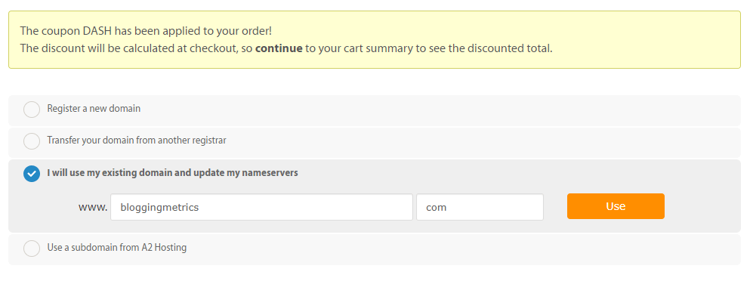Toggle the blue checked existing domain radio
This screenshot has width=753, height=281.
pyautogui.click(x=32, y=174)
